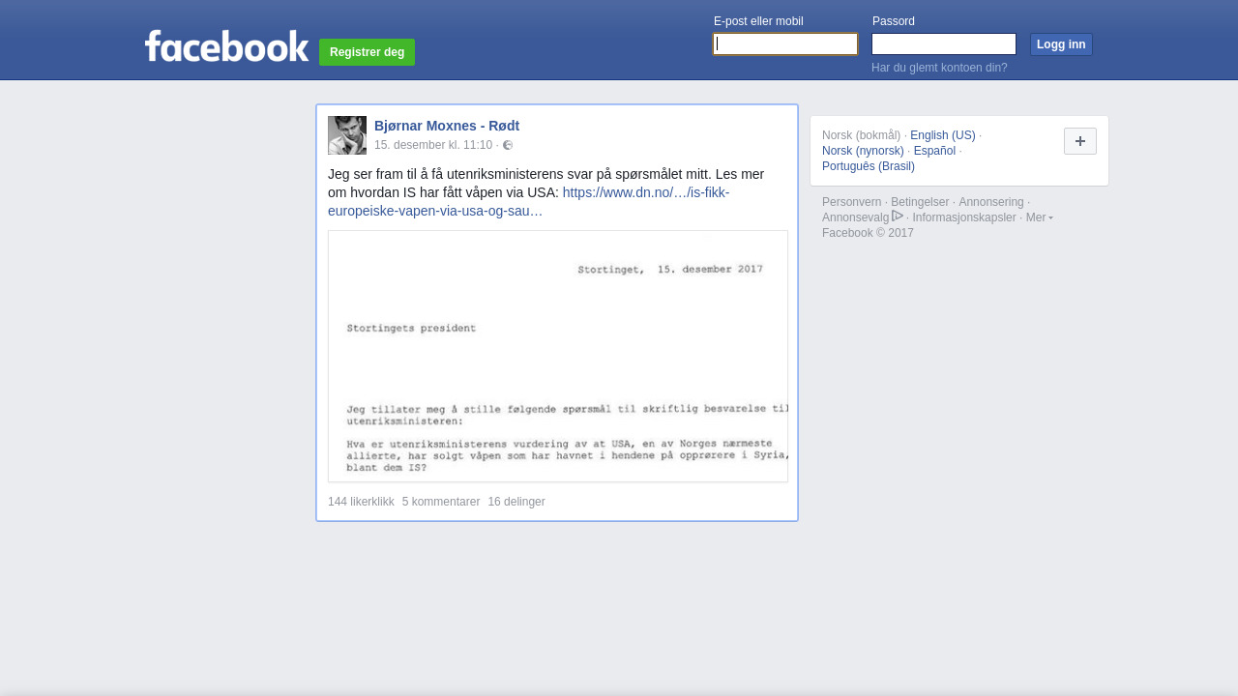Click 144 likerklikk count
The image size is (1238, 696).
click(361, 502)
